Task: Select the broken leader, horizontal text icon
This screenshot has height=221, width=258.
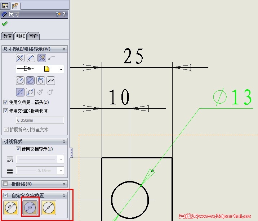Action: pyautogui.click(x=30, y=208)
